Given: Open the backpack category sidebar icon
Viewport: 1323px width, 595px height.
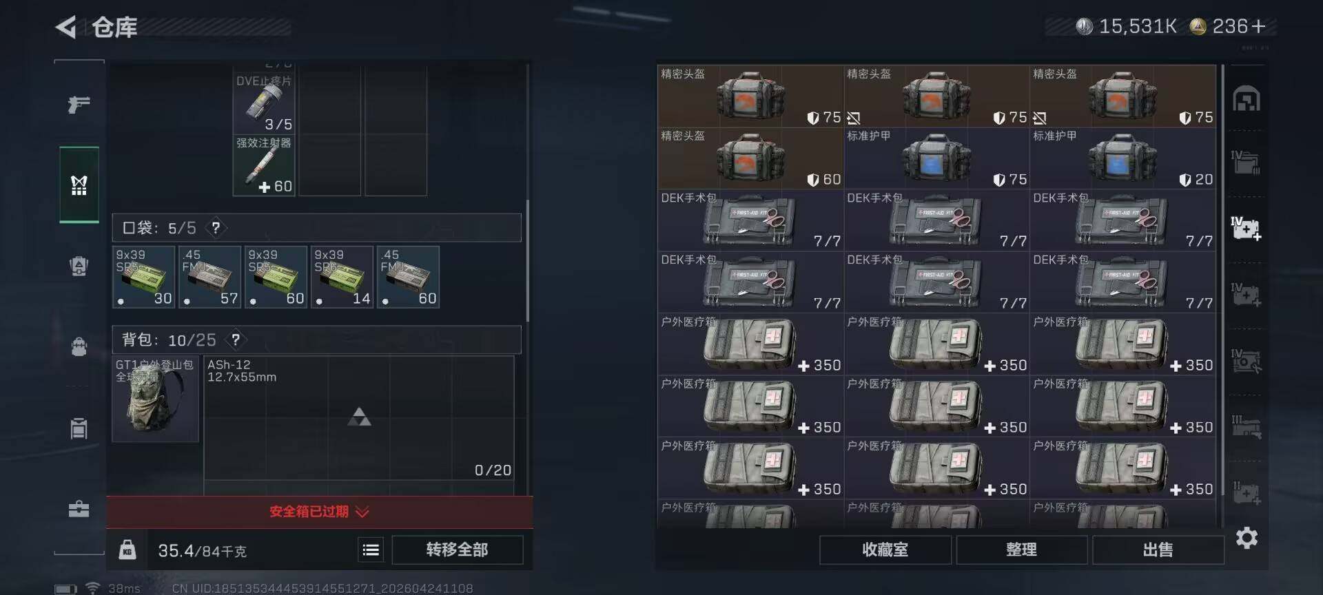Looking at the screenshot, I should tap(79, 346).
